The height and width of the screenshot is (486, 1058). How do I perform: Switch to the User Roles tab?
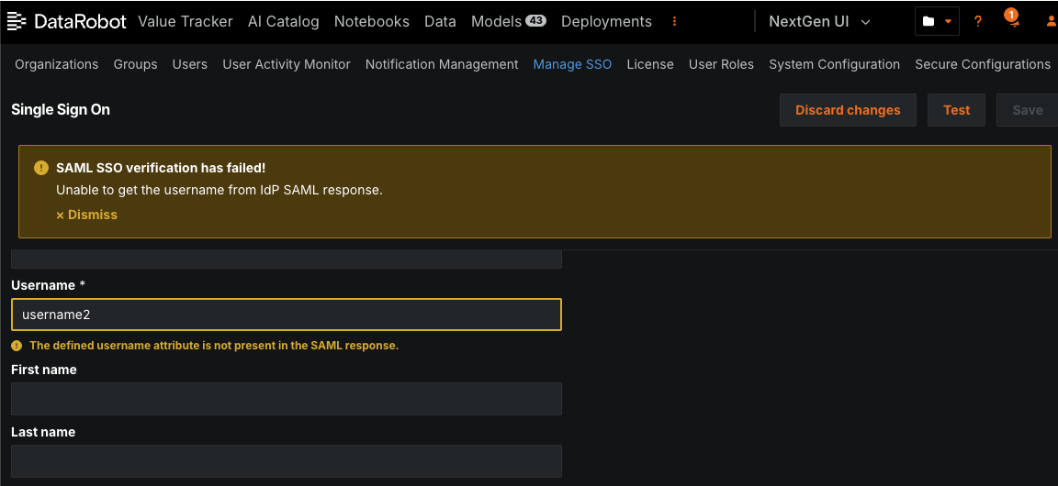[x=721, y=64]
